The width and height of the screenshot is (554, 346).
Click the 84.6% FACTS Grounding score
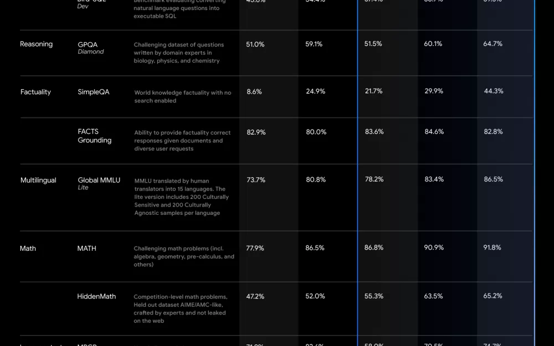(x=434, y=132)
